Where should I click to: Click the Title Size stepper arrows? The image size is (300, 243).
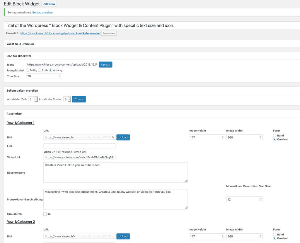[60, 76]
